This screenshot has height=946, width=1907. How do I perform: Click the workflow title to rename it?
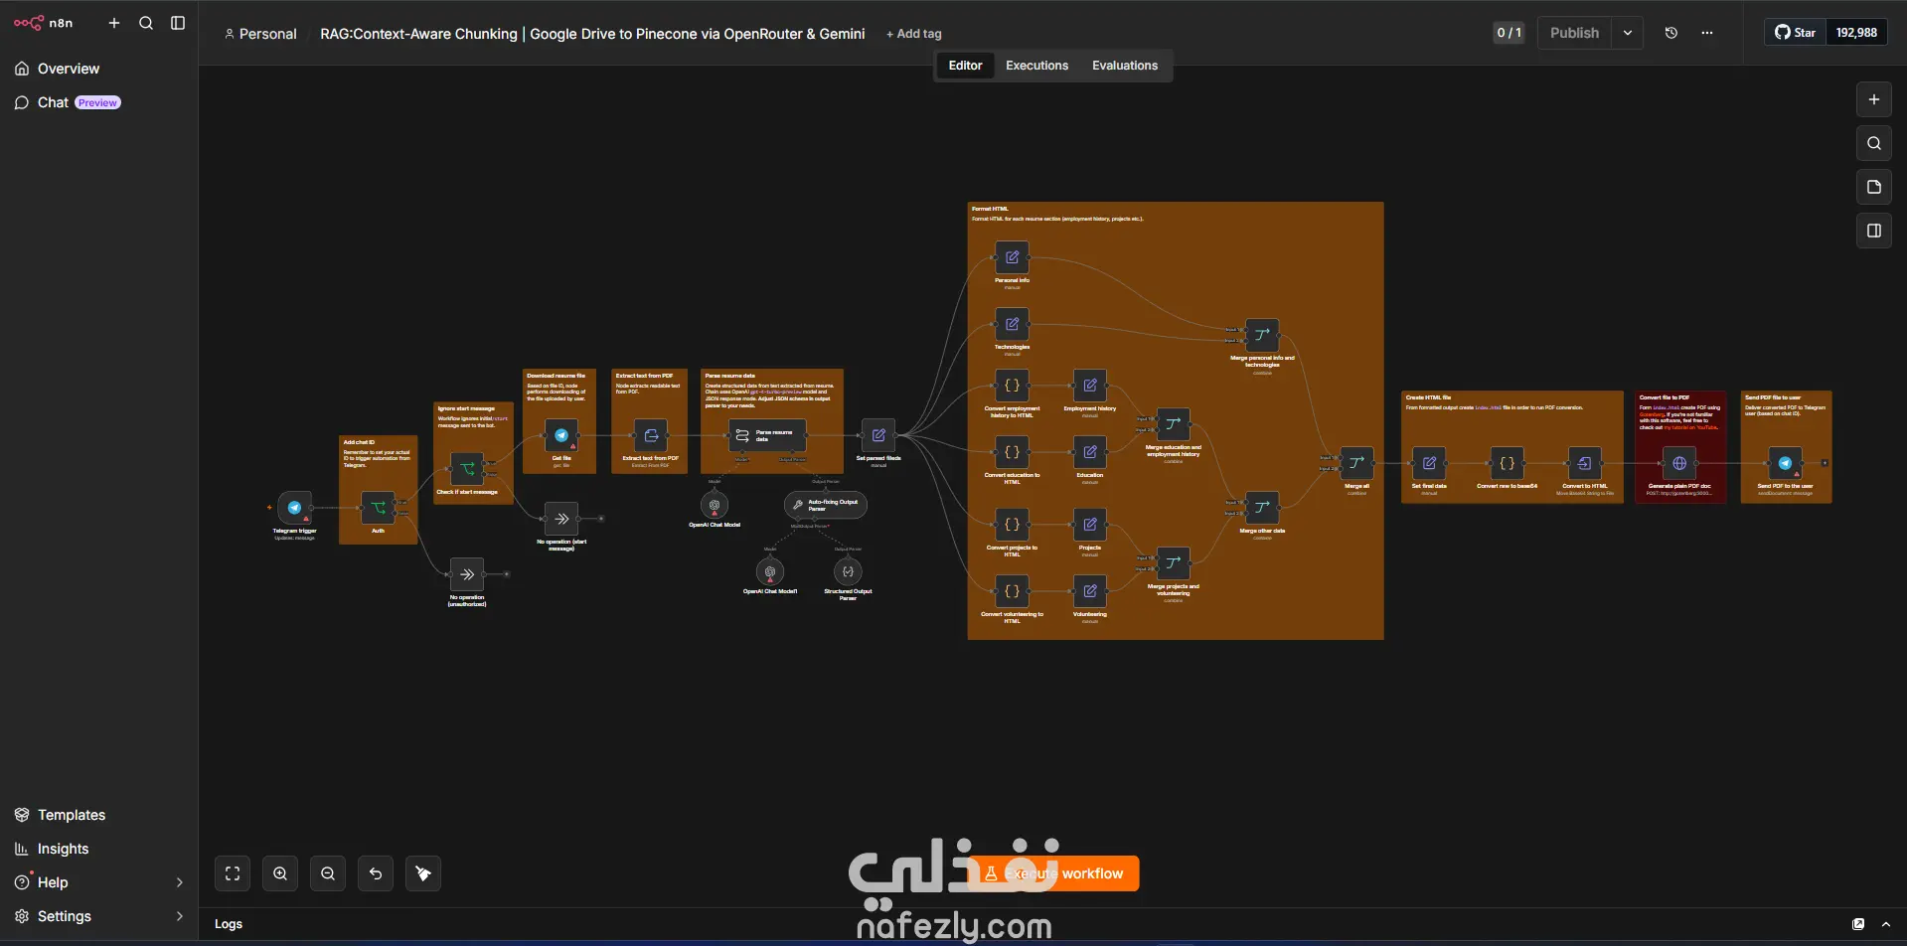coord(592,34)
